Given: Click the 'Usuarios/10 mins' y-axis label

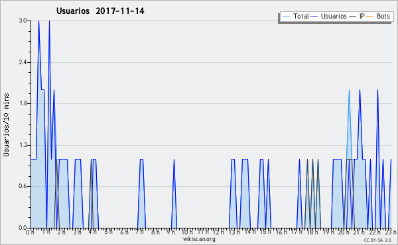Looking at the screenshot, I should point(6,125).
